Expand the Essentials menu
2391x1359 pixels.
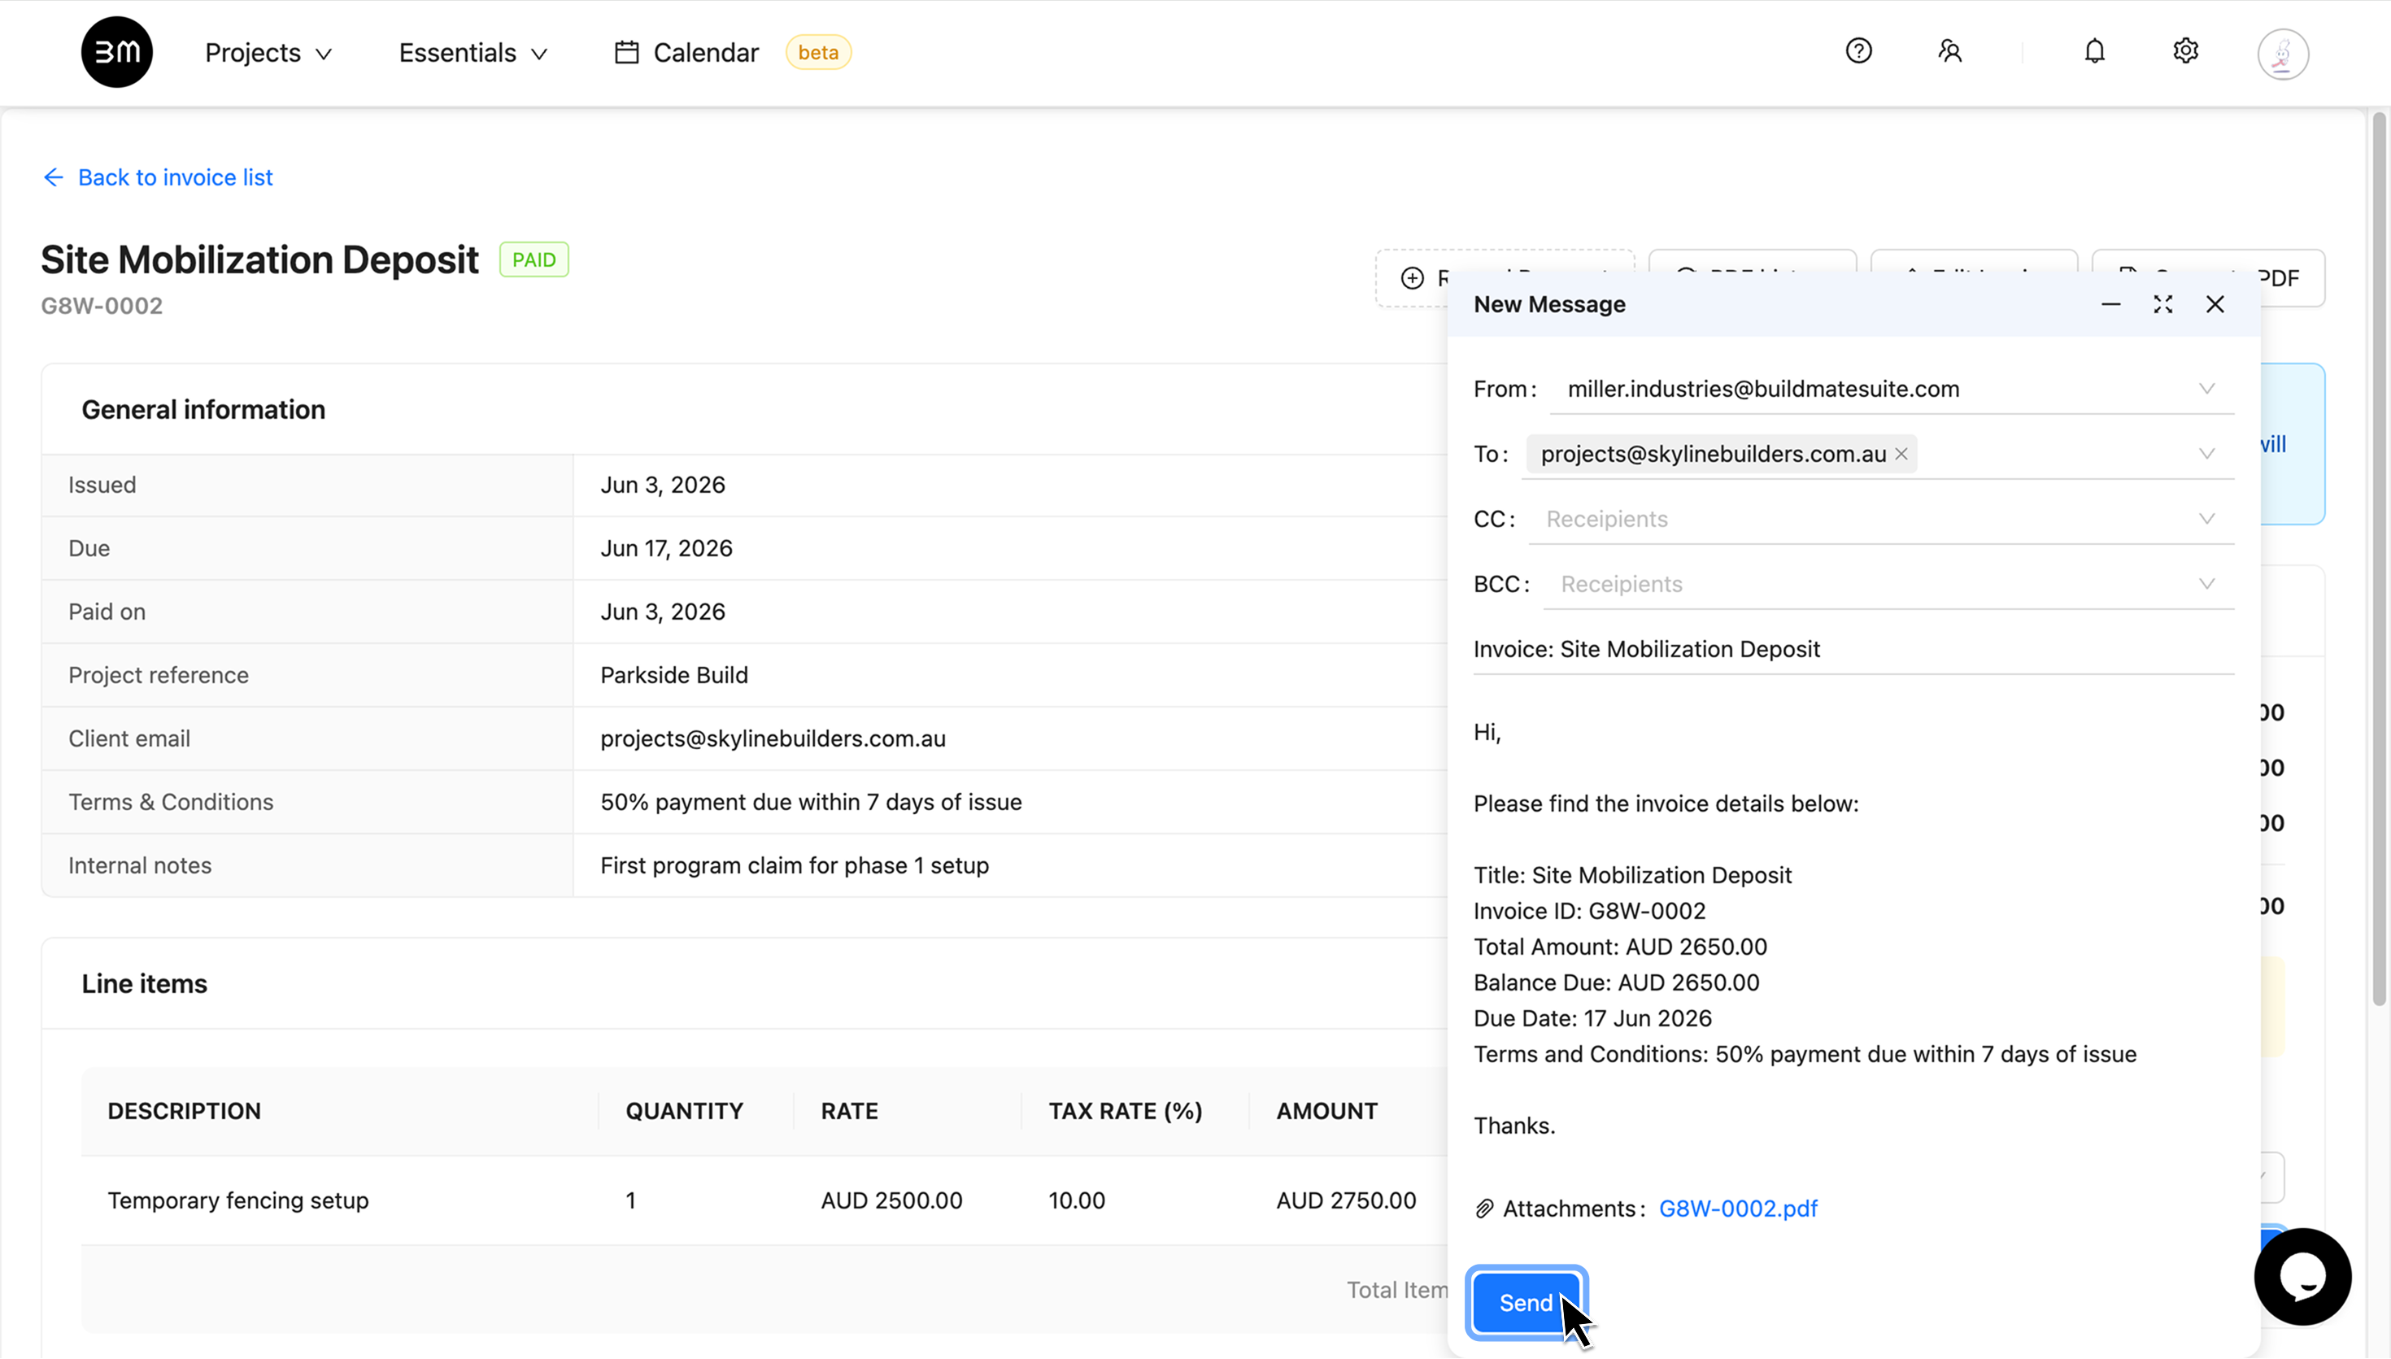(473, 52)
